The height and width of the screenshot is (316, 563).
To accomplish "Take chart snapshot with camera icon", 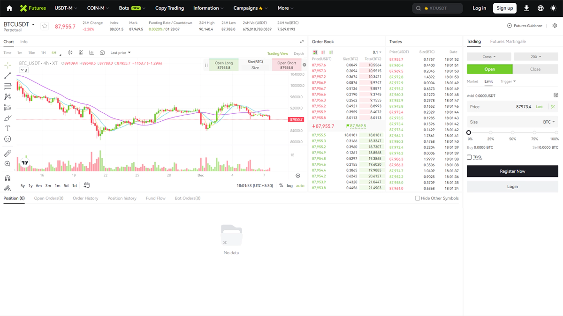I will (102, 53).
